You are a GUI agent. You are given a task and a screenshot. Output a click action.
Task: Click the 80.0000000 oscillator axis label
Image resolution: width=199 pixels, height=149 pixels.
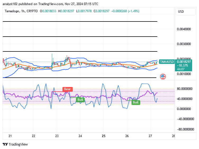click(x=185, y=89)
